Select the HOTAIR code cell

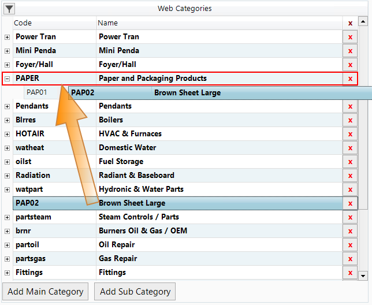(x=54, y=134)
